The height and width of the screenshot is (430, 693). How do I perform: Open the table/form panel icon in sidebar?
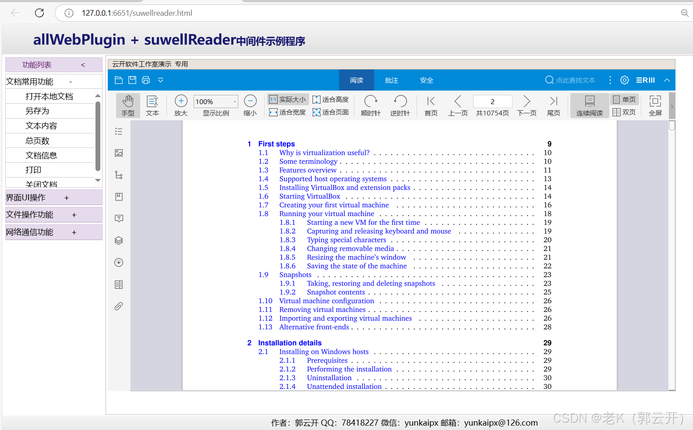(x=119, y=284)
